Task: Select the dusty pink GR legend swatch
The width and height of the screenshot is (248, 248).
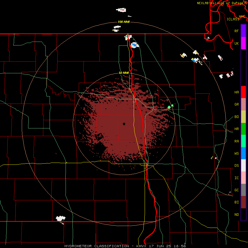Action: 243,104
